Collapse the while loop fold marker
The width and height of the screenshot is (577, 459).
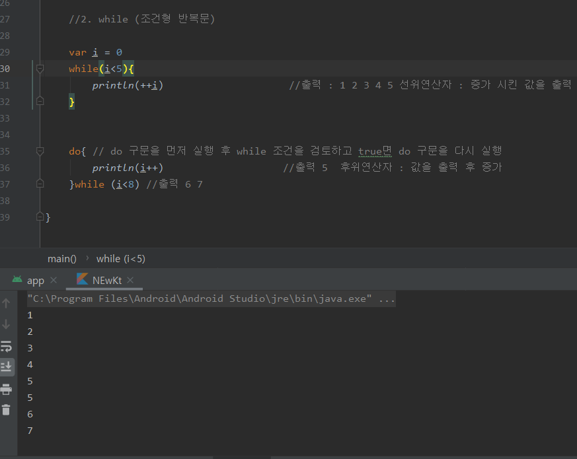[40, 69]
